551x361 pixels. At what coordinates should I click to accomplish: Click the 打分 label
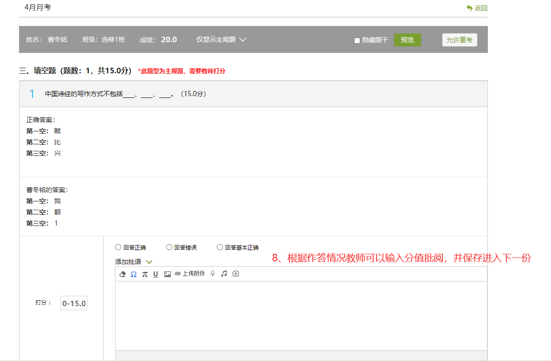43,303
